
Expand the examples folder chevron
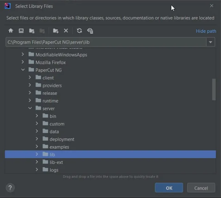pos(37,146)
